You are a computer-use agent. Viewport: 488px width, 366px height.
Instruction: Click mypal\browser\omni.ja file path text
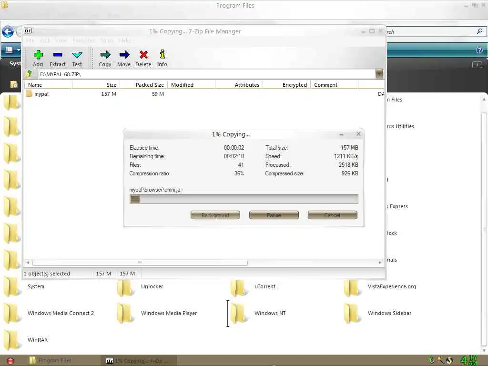click(155, 190)
